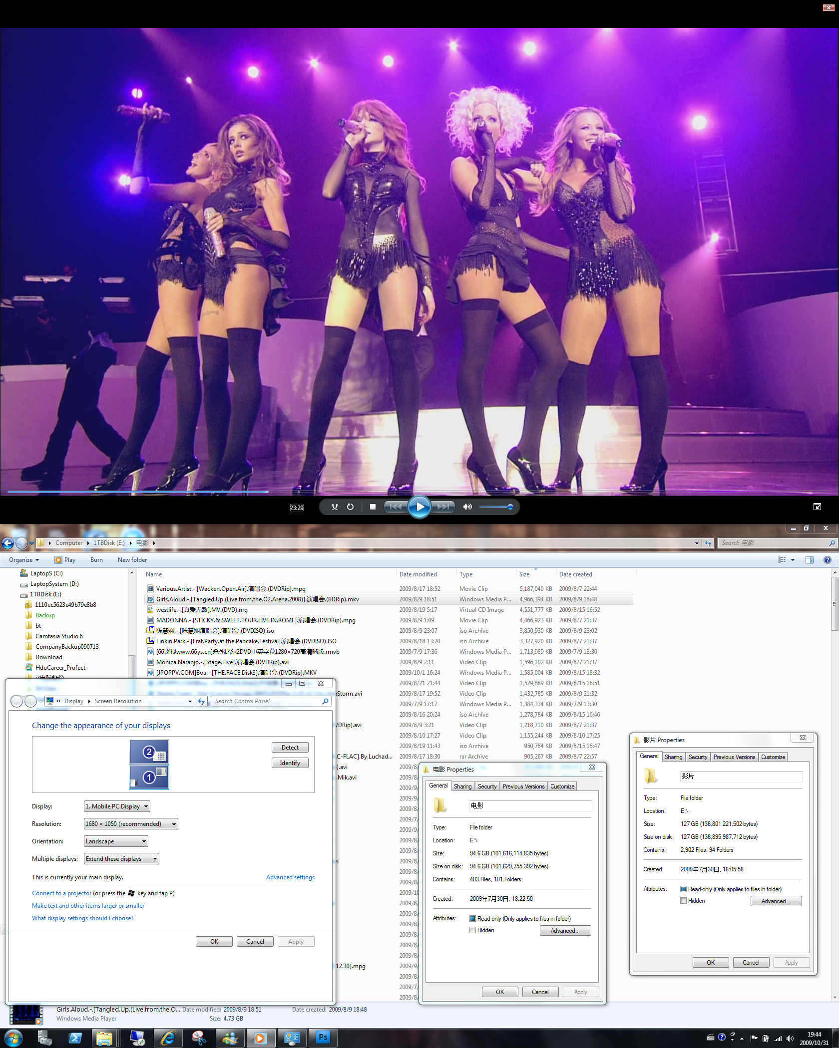Open Windows PowerShell from taskbar
Image resolution: width=839 pixels, height=1048 pixels.
[x=75, y=1039]
